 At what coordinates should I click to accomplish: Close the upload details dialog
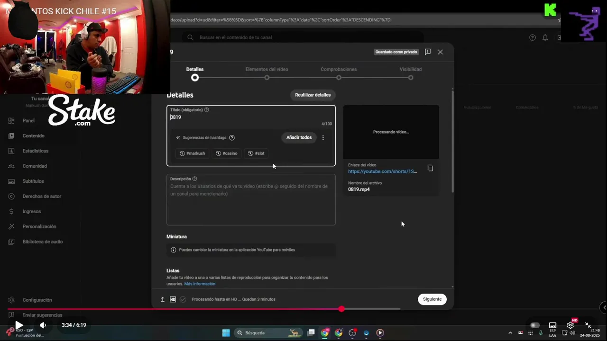pos(441,52)
